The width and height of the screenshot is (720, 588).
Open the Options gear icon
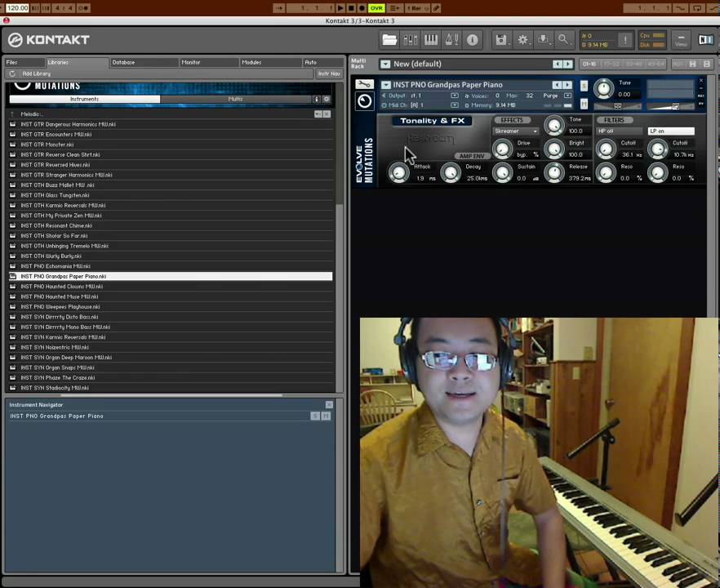tap(522, 40)
